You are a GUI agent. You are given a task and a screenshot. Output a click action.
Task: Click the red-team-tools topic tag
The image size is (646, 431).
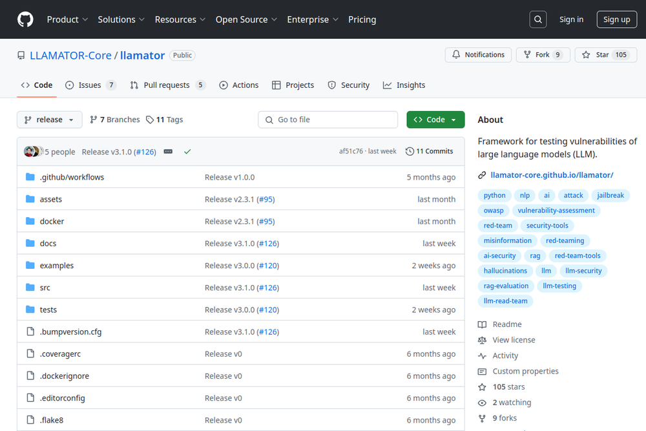pos(577,256)
